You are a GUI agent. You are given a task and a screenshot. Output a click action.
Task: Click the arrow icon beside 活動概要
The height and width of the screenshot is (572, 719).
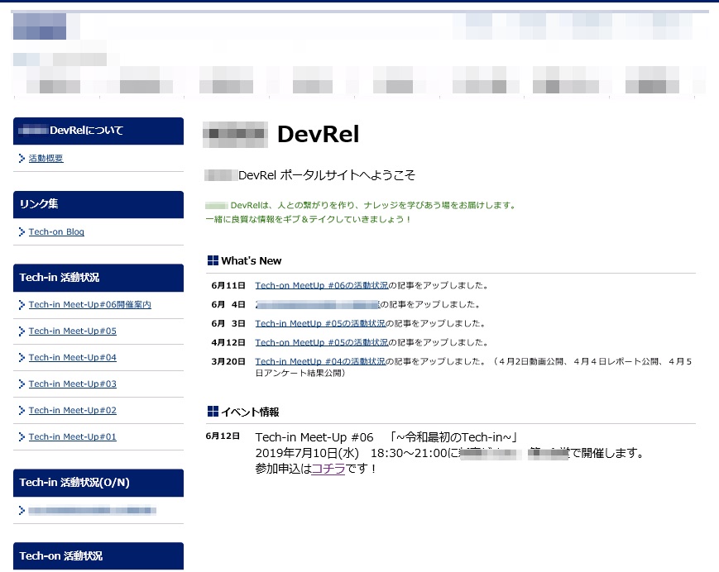pyautogui.click(x=22, y=159)
